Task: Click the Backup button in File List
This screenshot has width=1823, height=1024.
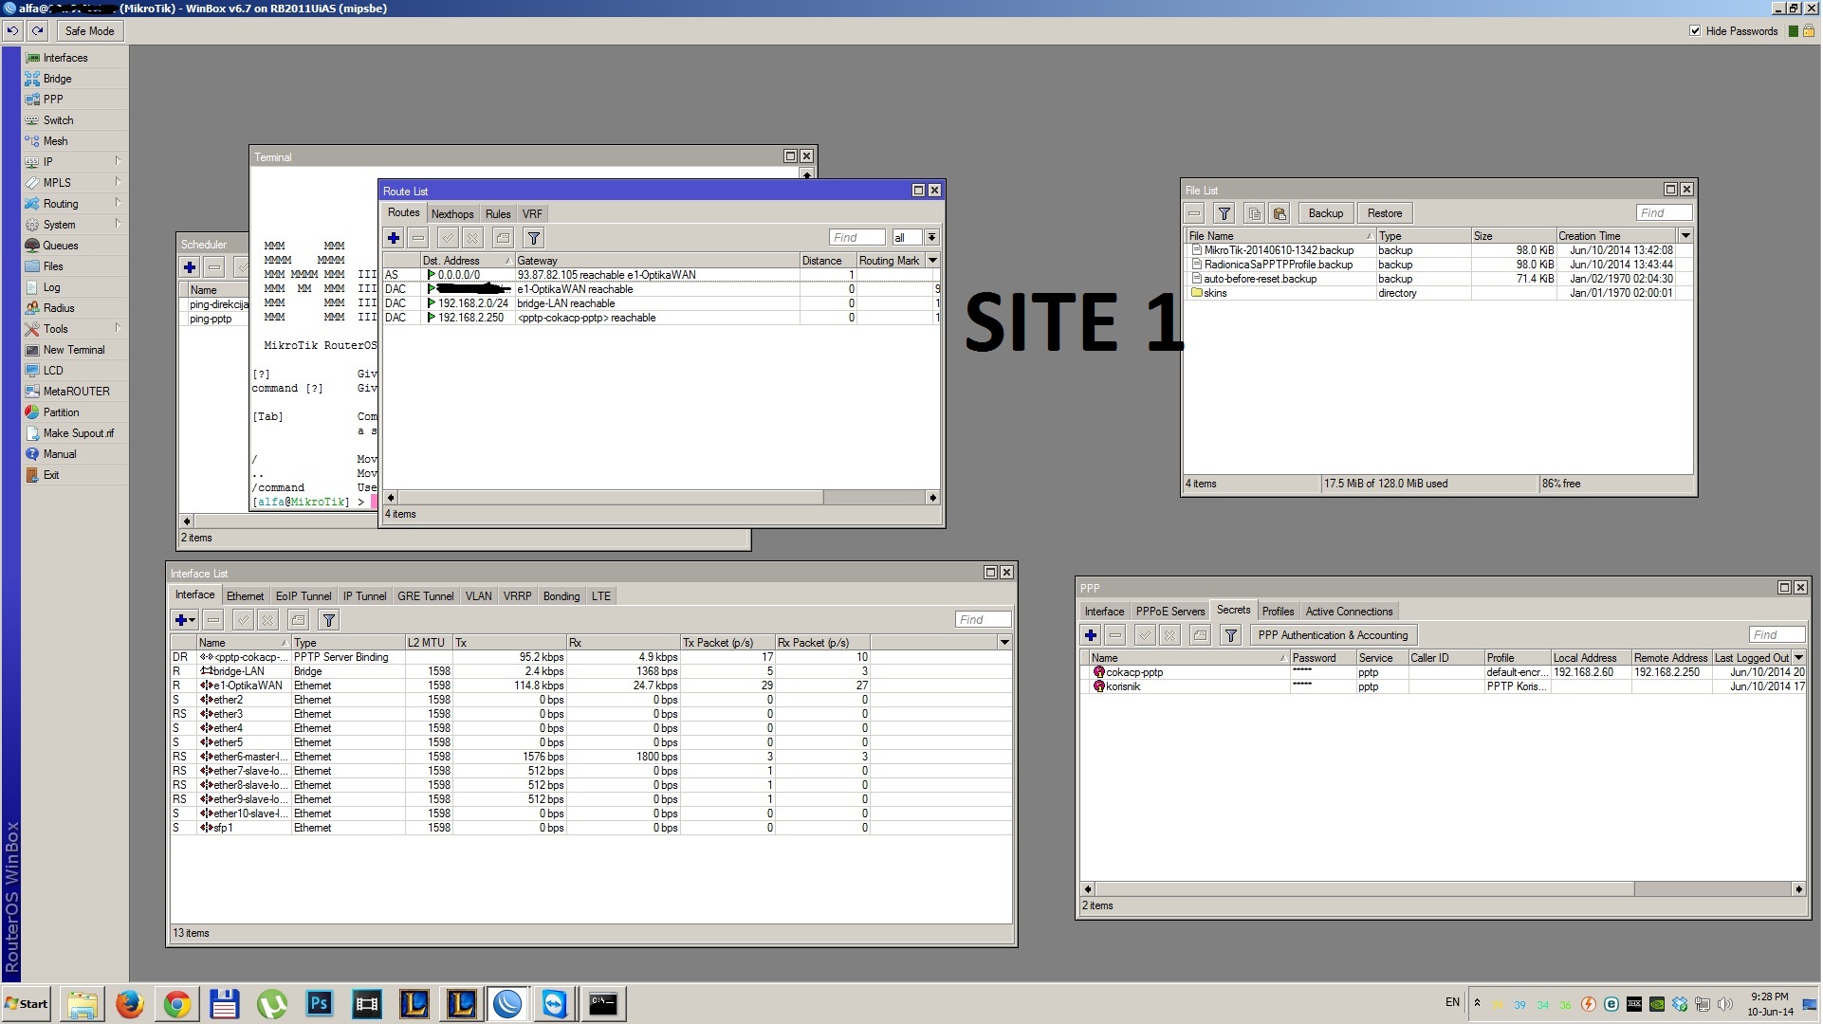Action: [x=1325, y=213]
